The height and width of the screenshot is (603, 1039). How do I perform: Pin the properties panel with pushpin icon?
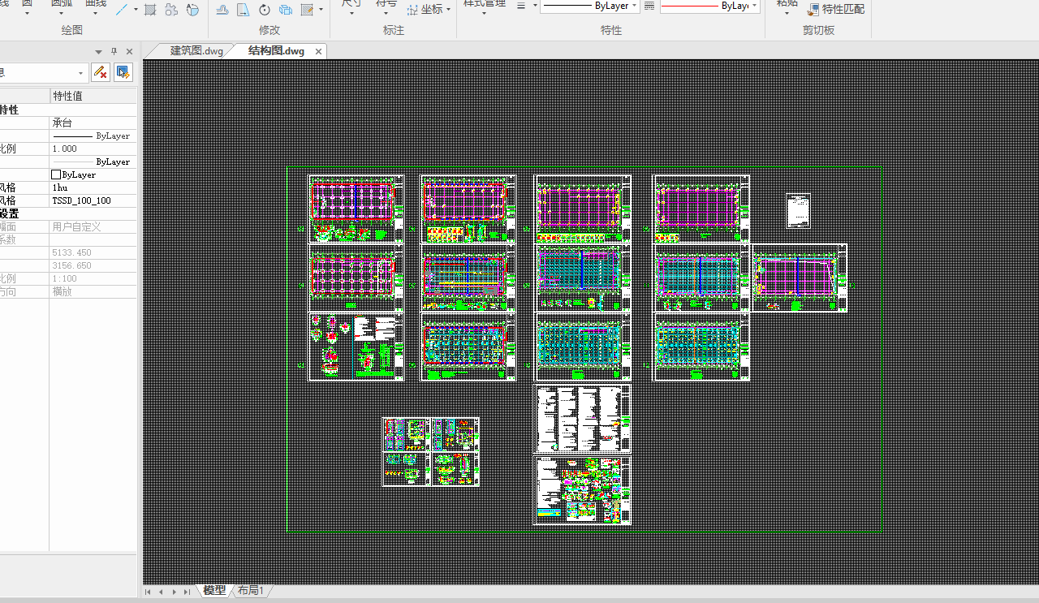(x=114, y=51)
